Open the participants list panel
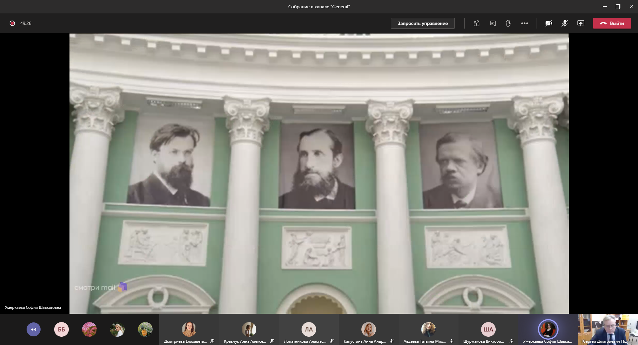The height and width of the screenshot is (345, 638). click(x=476, y=23)
